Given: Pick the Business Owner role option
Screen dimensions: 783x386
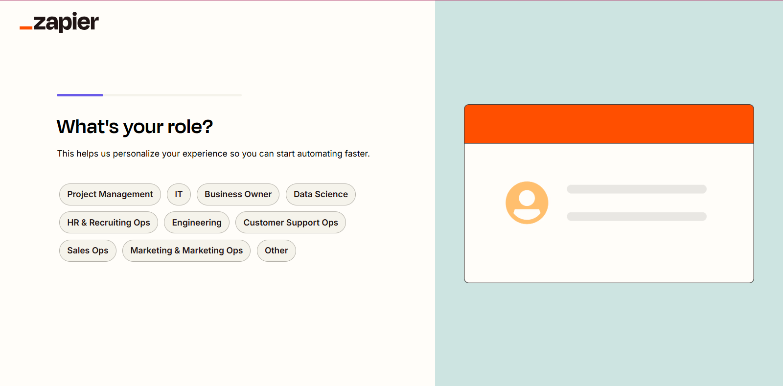Looking at the screenshot, I should tap(238, 194).
